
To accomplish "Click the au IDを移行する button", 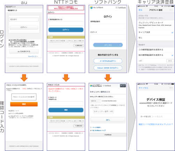I will point(24,52).
